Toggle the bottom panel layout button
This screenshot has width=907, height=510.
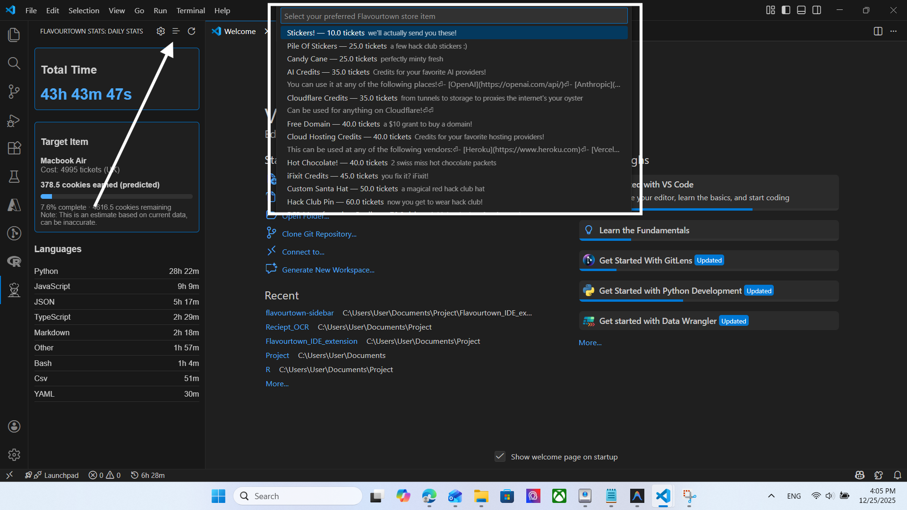(801, 10)
